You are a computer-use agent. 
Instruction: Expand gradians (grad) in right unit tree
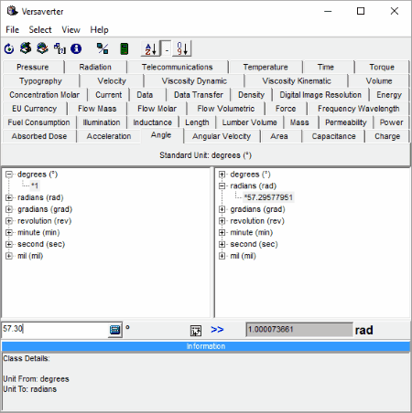click(x=222, y=209)
